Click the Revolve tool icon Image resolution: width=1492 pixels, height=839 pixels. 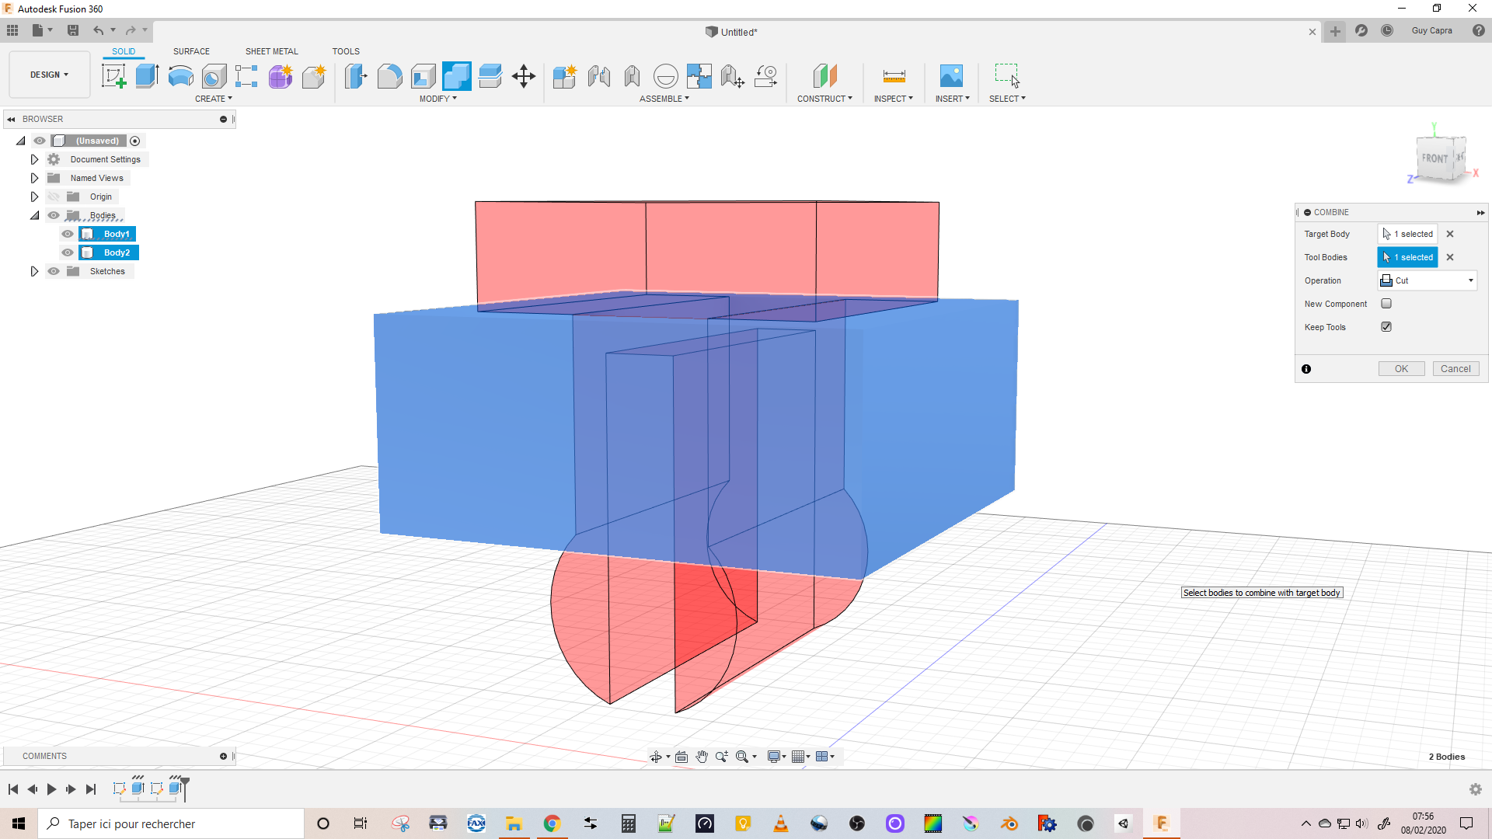click(180, 76)
